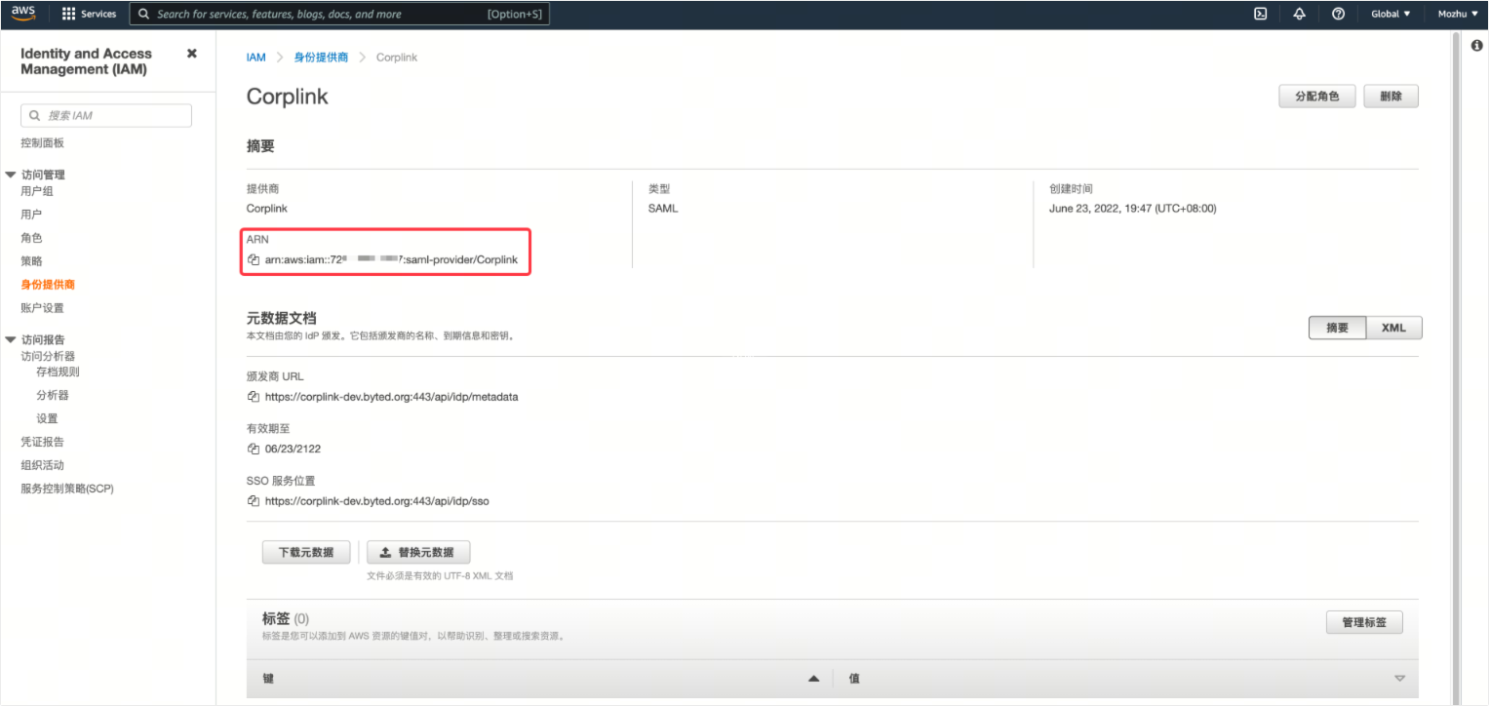Click the api/idp/sso URL text
The image size is (1489, 706).
click(376, 501)
